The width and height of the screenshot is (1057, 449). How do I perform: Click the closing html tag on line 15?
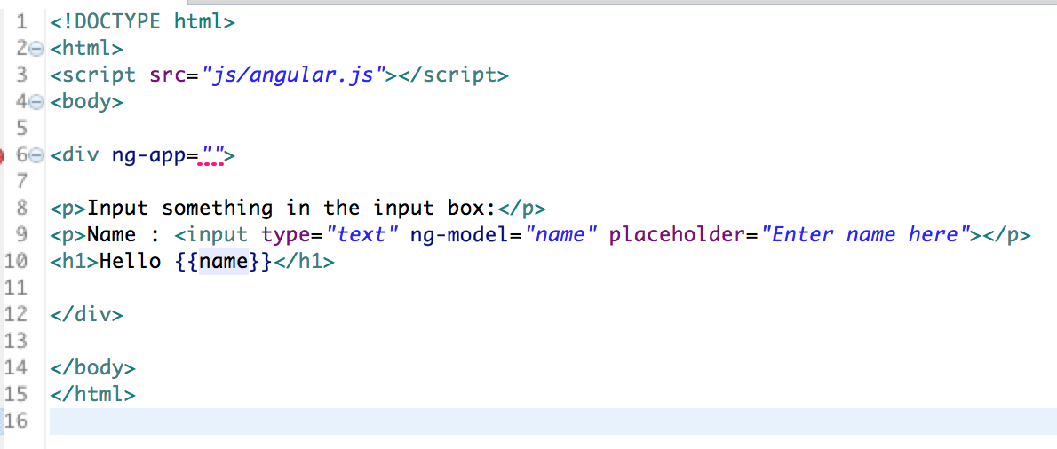pyautogui.click(x=92, y=394)
